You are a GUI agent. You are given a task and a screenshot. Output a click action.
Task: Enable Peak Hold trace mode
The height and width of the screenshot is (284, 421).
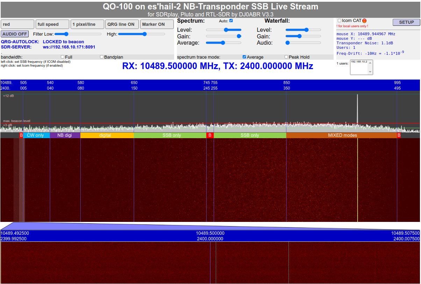tap(286, 57)
